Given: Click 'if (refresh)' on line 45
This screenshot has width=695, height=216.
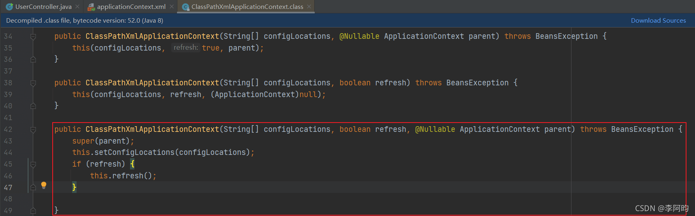Looking at the screenshot, I should pos(98,164).
